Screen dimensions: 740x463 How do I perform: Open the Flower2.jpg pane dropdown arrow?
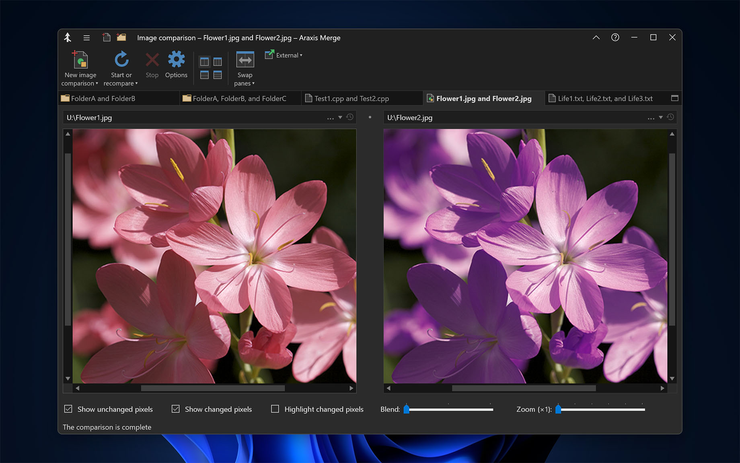pyautogui.click(x=660, y=118)
